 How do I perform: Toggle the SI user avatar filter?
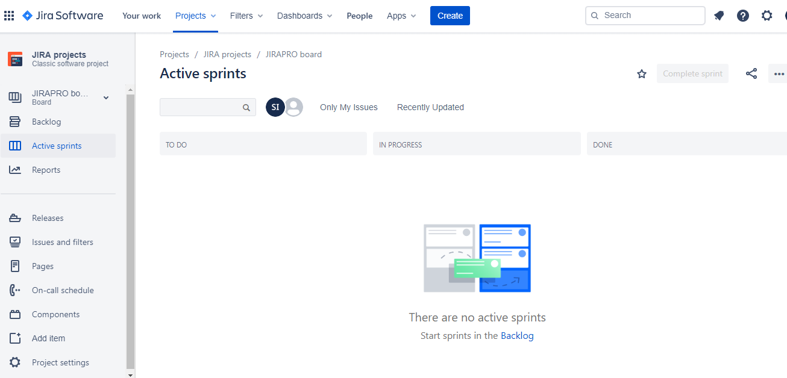pyautogui.click(x=275, y=107)
